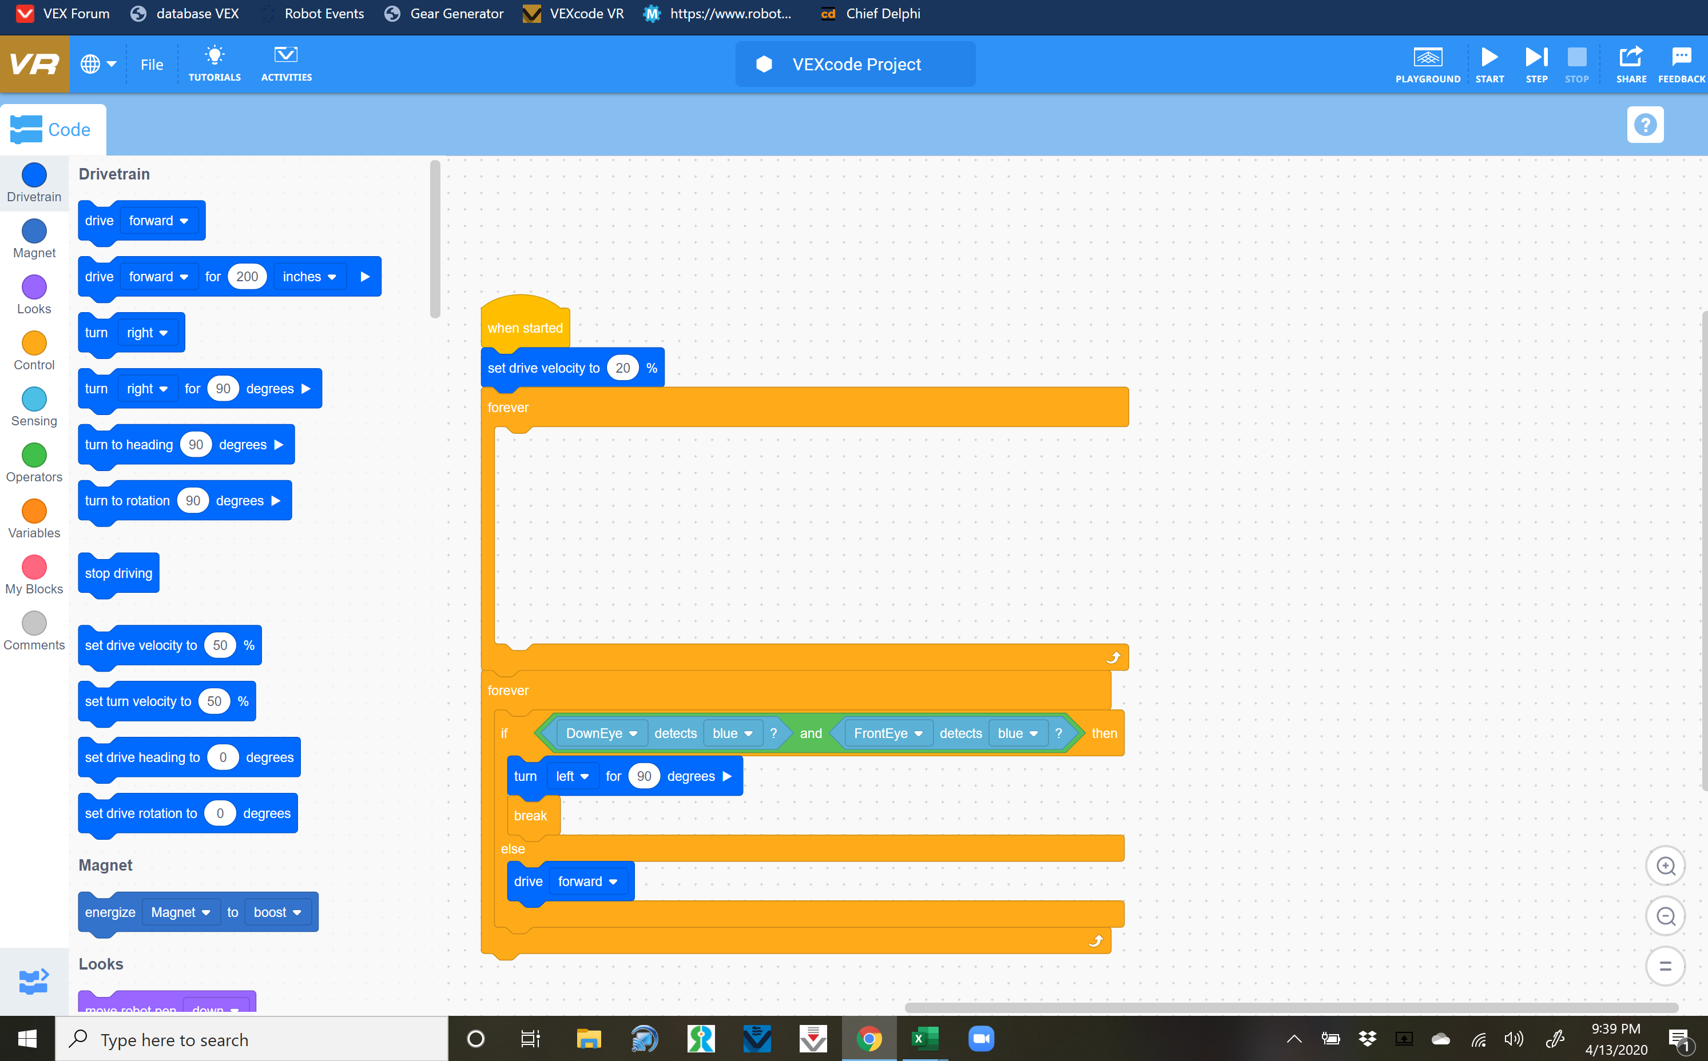1708x1061 pixels.
Task: Open the SHARE option
Action: click(1631, 65)
